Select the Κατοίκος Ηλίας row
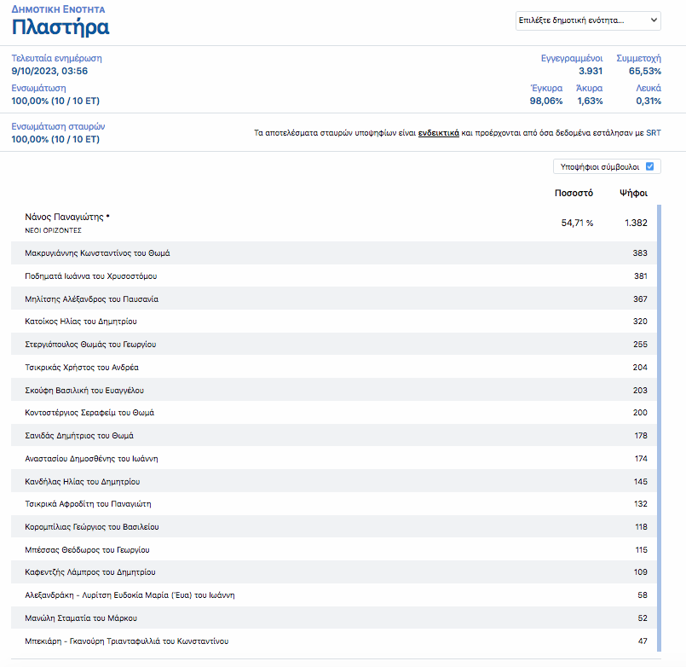 click(81, 322)
